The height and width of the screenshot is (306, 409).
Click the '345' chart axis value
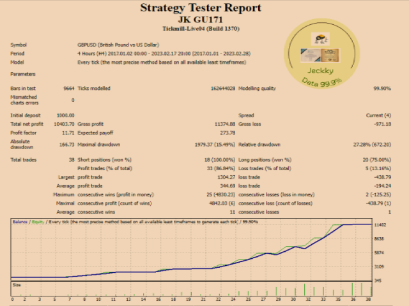click(378, 280)
